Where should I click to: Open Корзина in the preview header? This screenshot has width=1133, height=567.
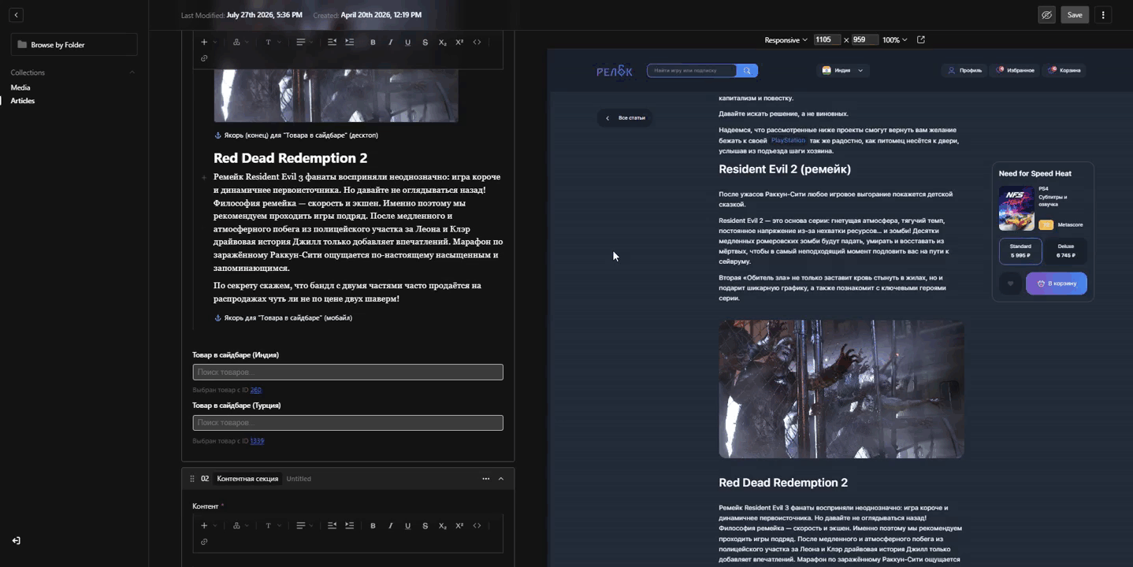[x=1064, y=70]
